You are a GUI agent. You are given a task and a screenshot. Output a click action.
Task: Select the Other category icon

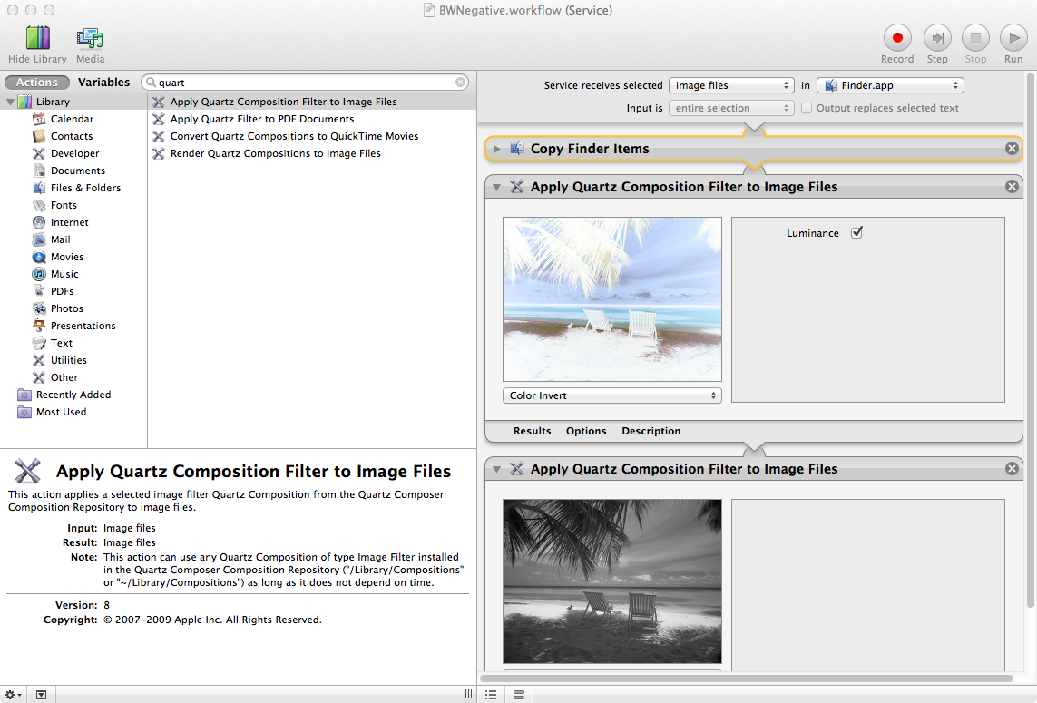pos(39,377)
